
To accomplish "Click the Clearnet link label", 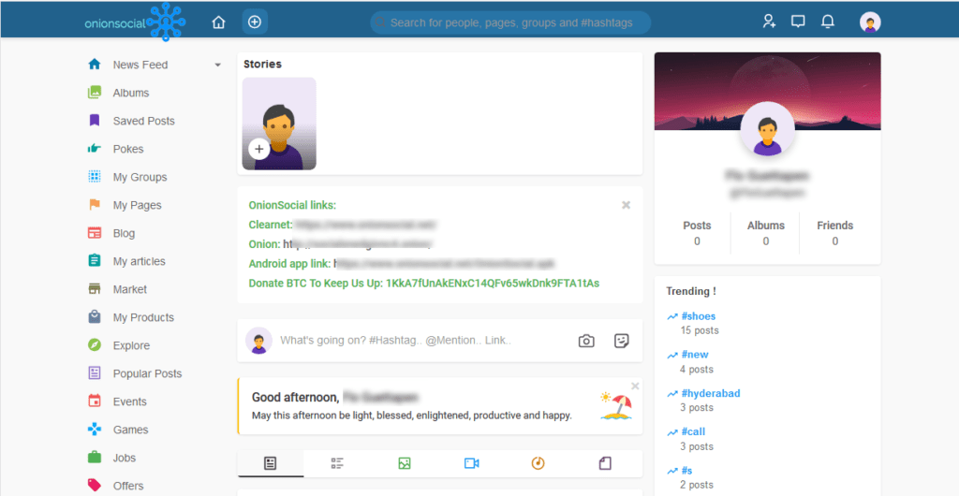I will click(271, 225).
